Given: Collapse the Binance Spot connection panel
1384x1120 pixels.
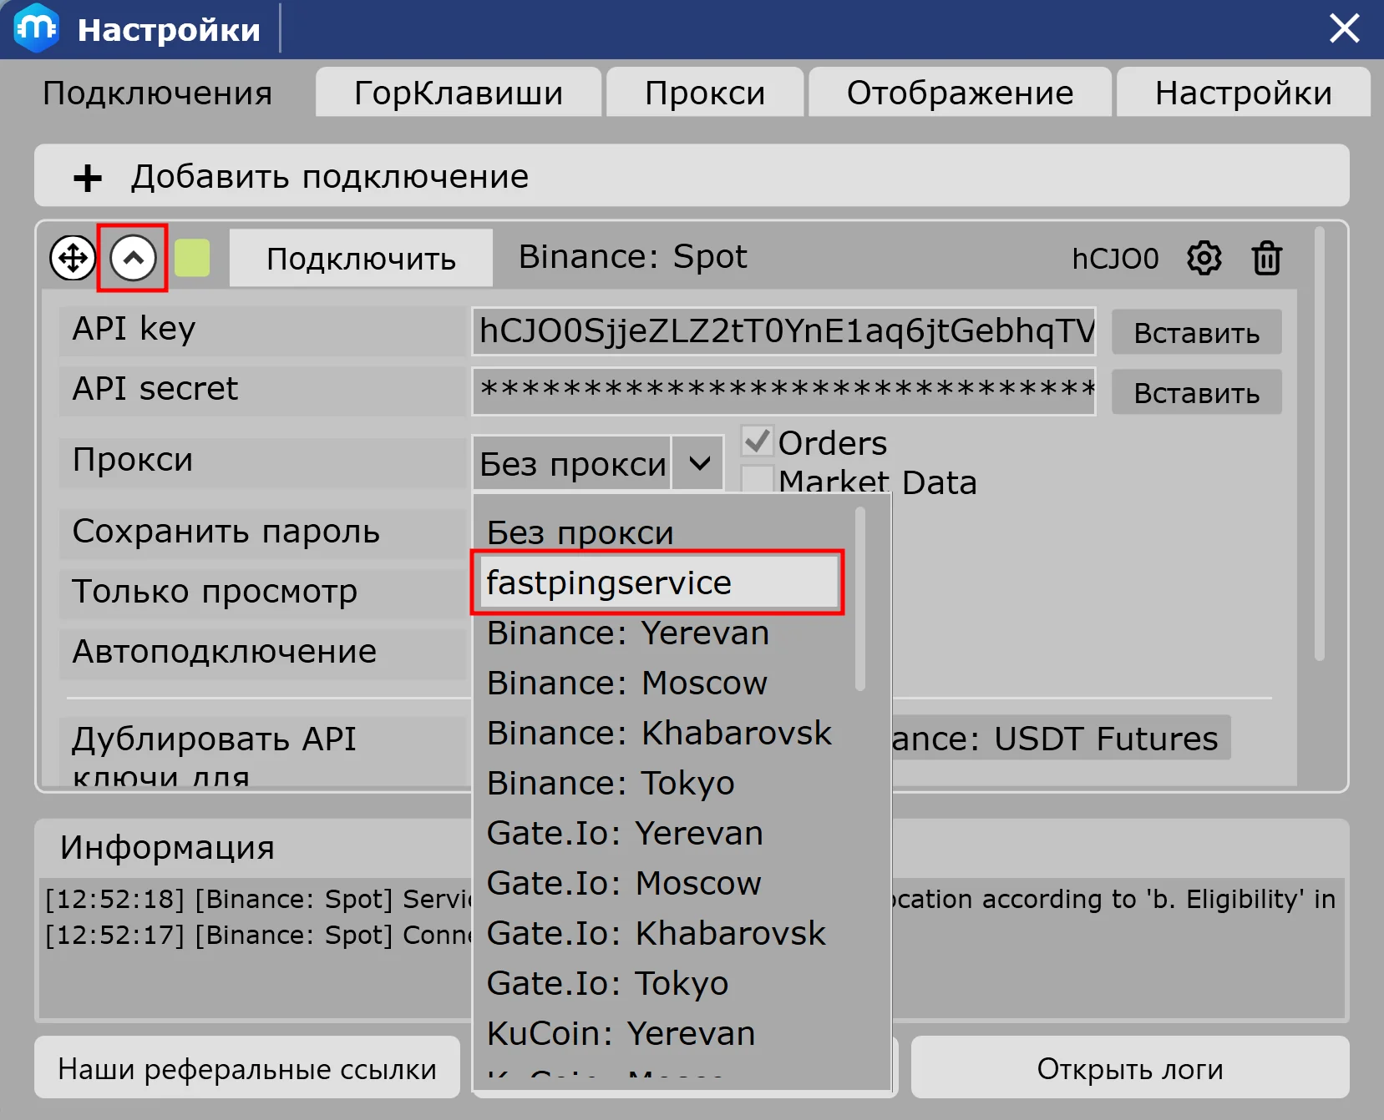Looking at the screenshot, I should pyautogui.click(x=133, y=258).
